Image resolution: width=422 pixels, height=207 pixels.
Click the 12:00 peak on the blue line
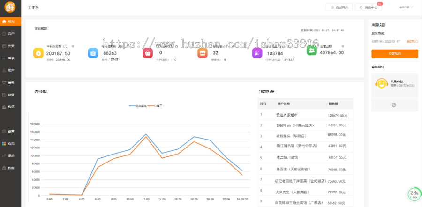pyautogui.click(x=146, y=134)
